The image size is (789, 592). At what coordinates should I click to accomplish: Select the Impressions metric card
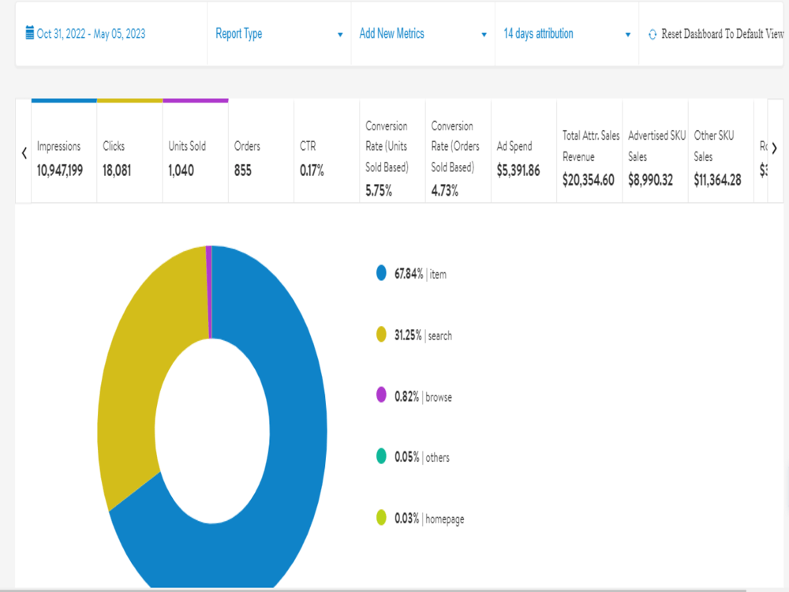point(64,151)
